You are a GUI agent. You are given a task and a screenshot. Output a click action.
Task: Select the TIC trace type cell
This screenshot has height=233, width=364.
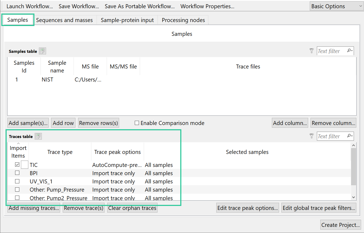click(x=60, y=165)
